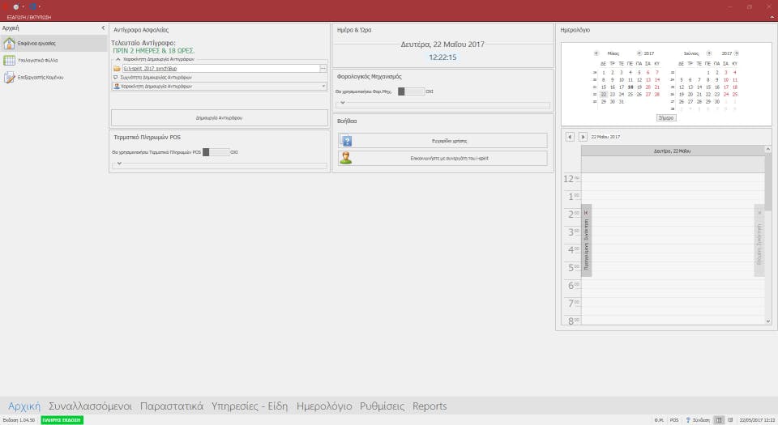The height and width of the screenshot is (425, 778).
Task: Click the backup folder icon
Action: click(117, 68)
